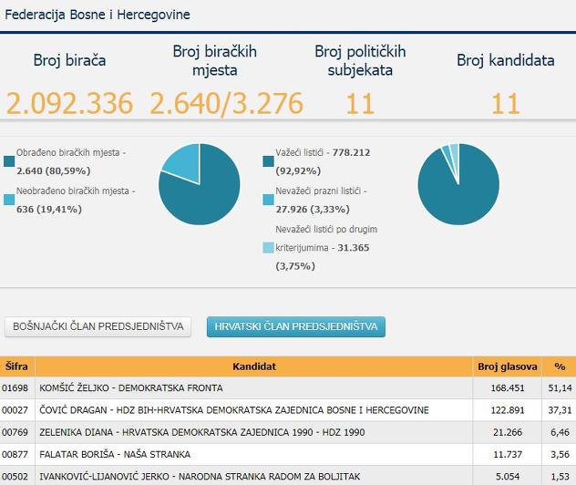Click the light blue Neobrađeno biračkih mjesta swatch
Image resolution: width=576 pixels, height=485 pixels.
tap(9, 199)
